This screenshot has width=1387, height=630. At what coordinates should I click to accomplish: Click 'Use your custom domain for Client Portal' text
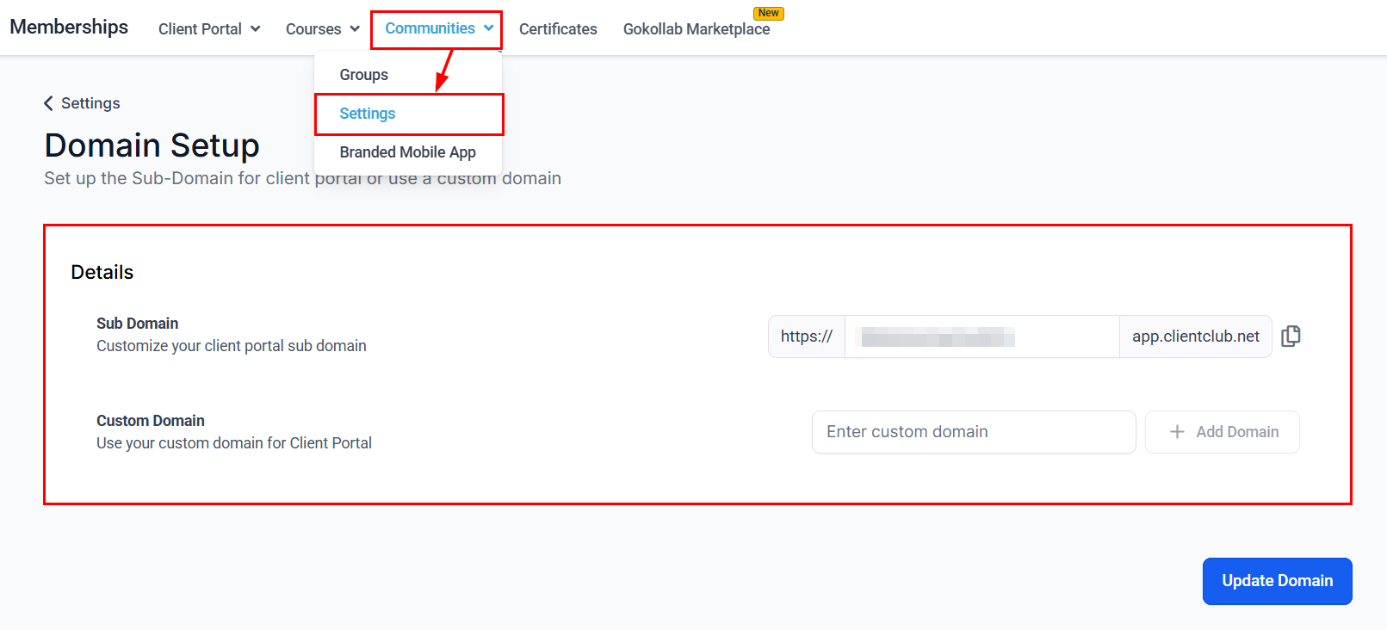234,443
